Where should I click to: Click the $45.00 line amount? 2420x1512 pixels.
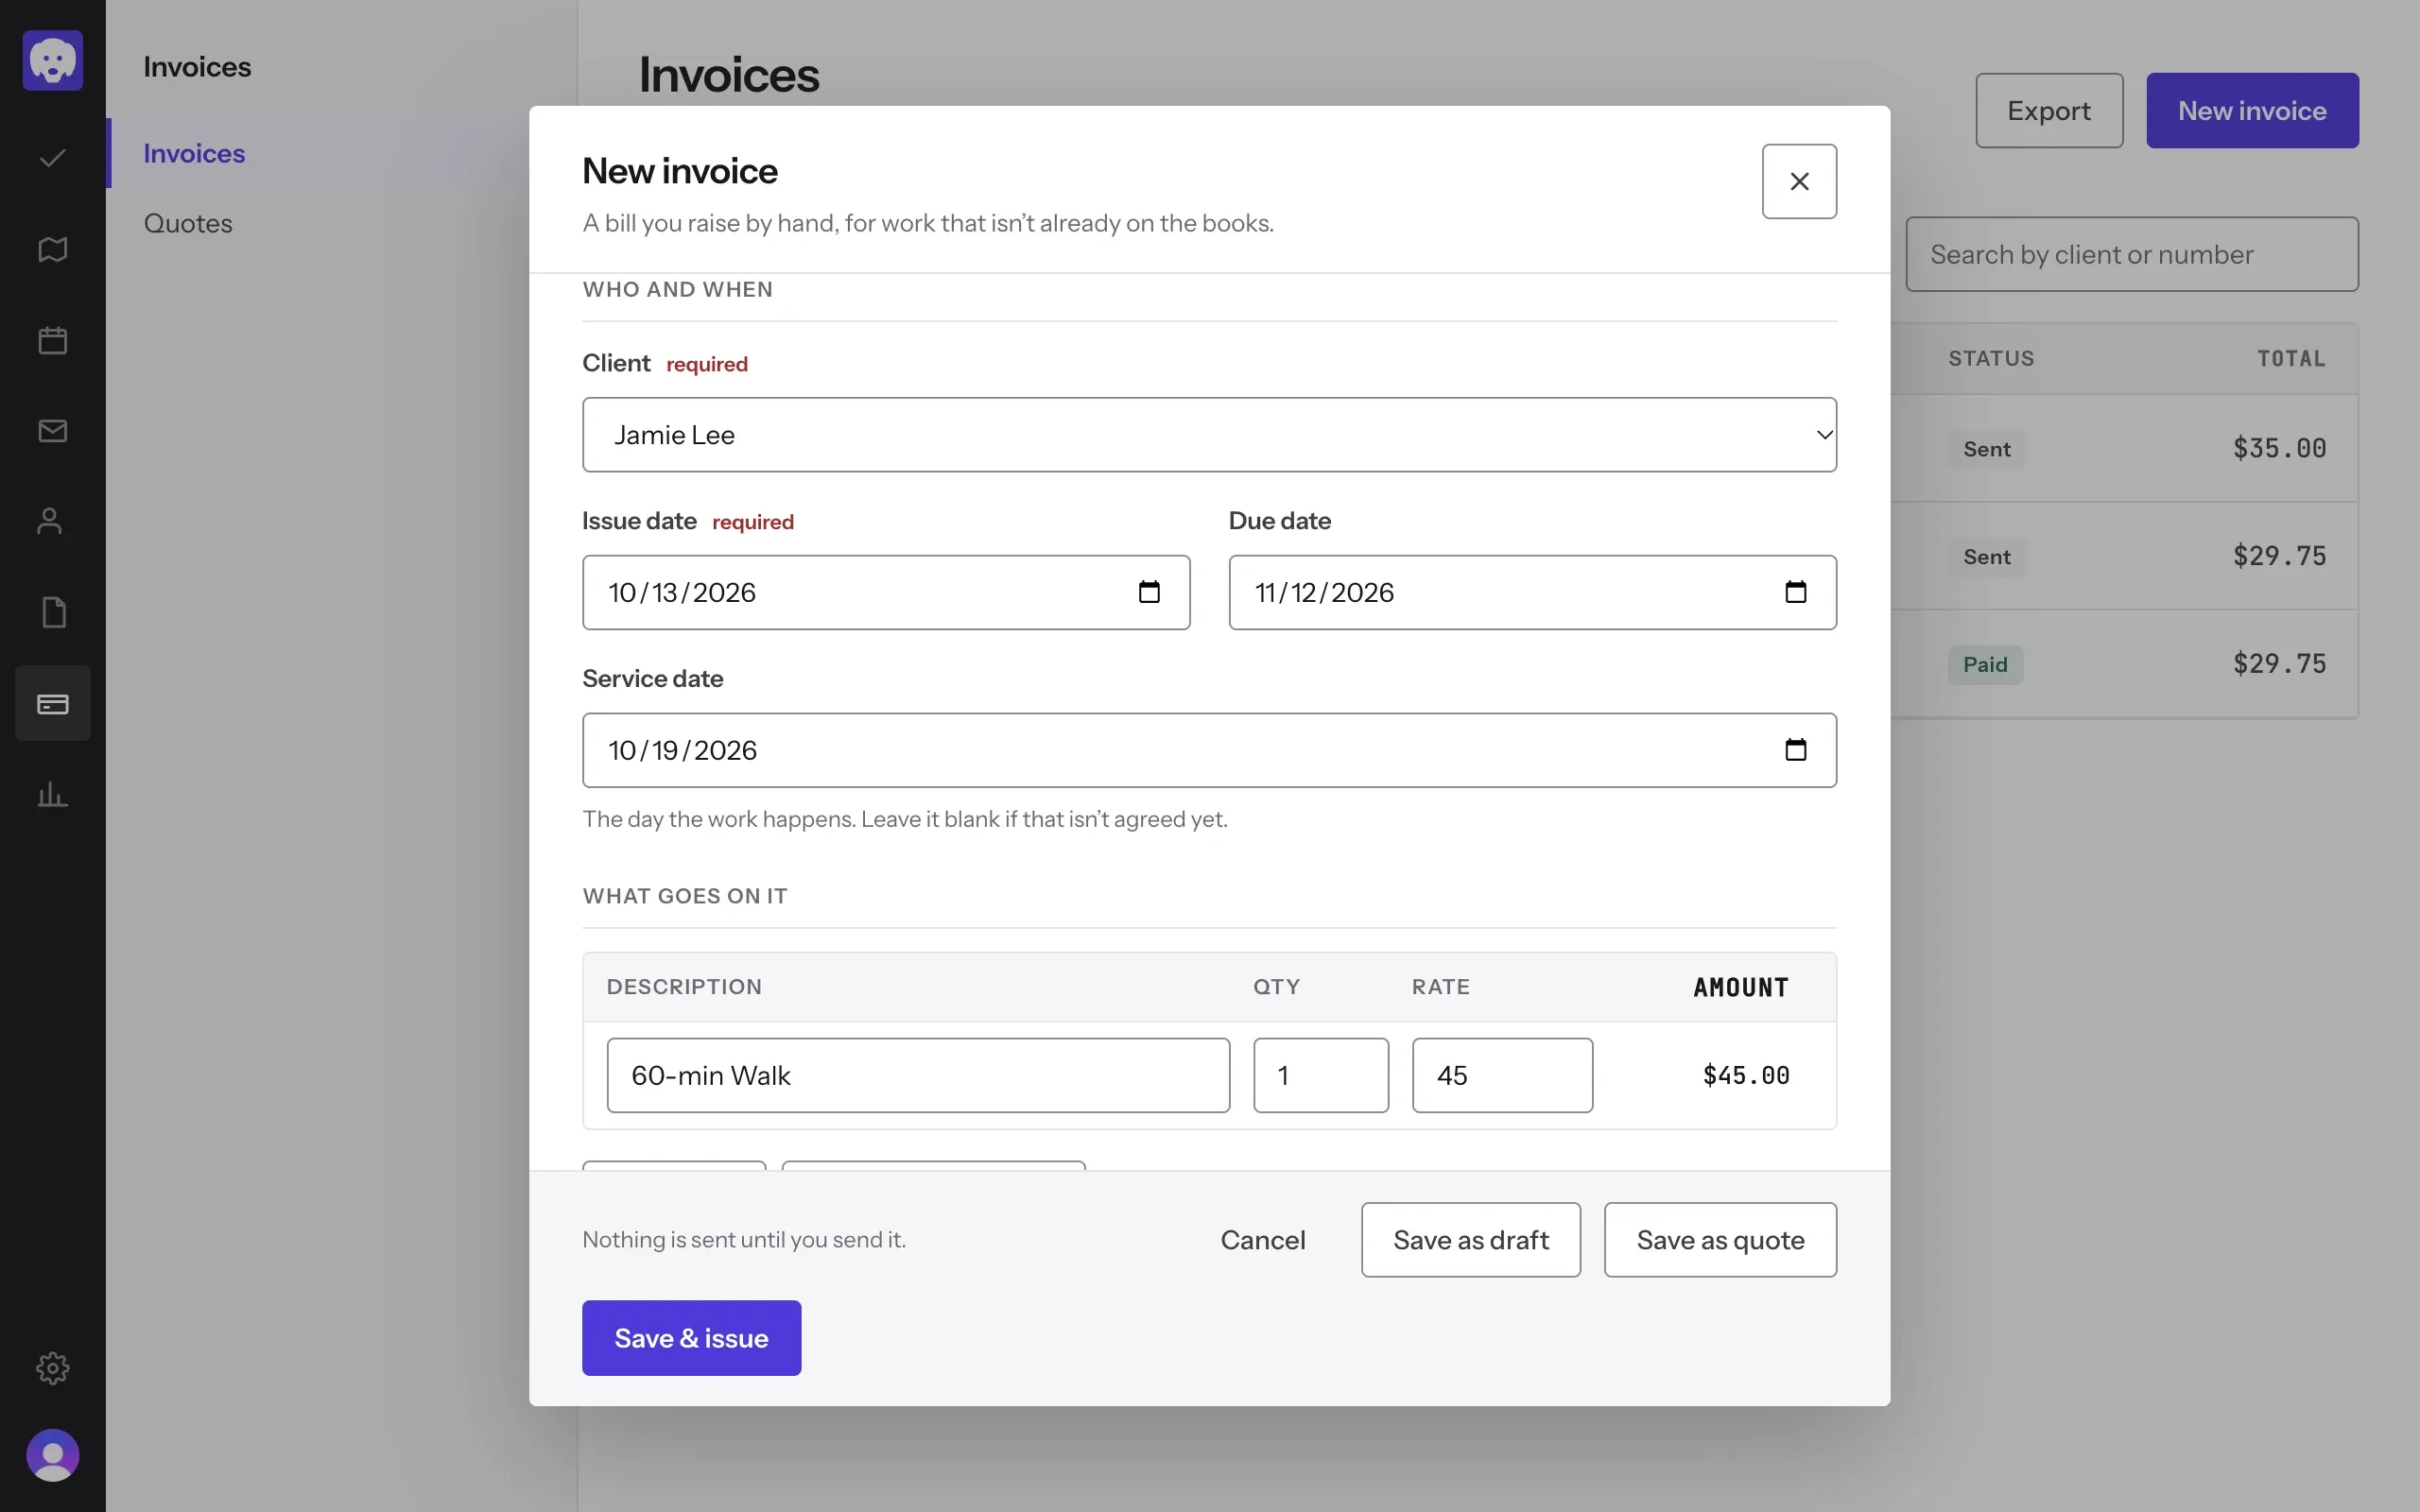point(1746,1075)
